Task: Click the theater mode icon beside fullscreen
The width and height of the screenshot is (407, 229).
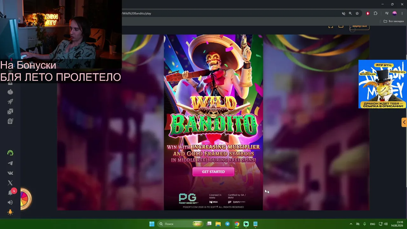Action: [341, 26]
